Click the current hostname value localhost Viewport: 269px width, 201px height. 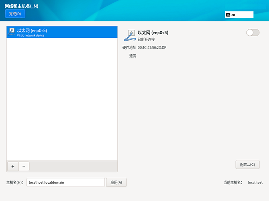click(255, 182)
